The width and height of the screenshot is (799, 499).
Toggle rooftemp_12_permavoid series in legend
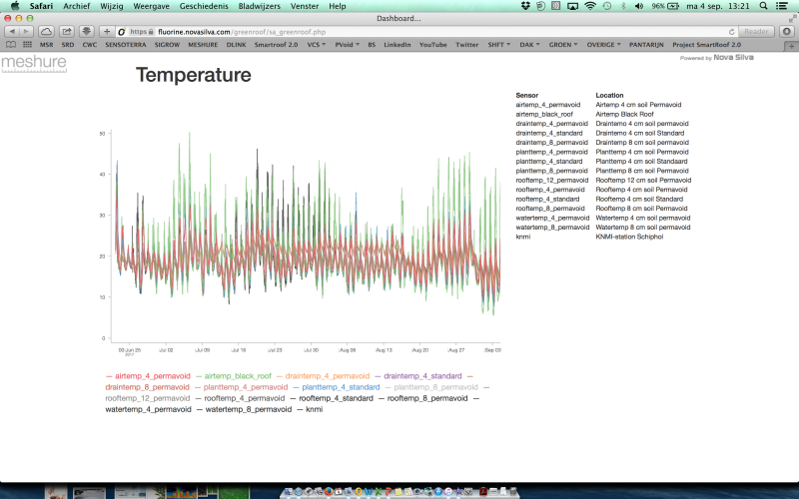pos(147,398)
